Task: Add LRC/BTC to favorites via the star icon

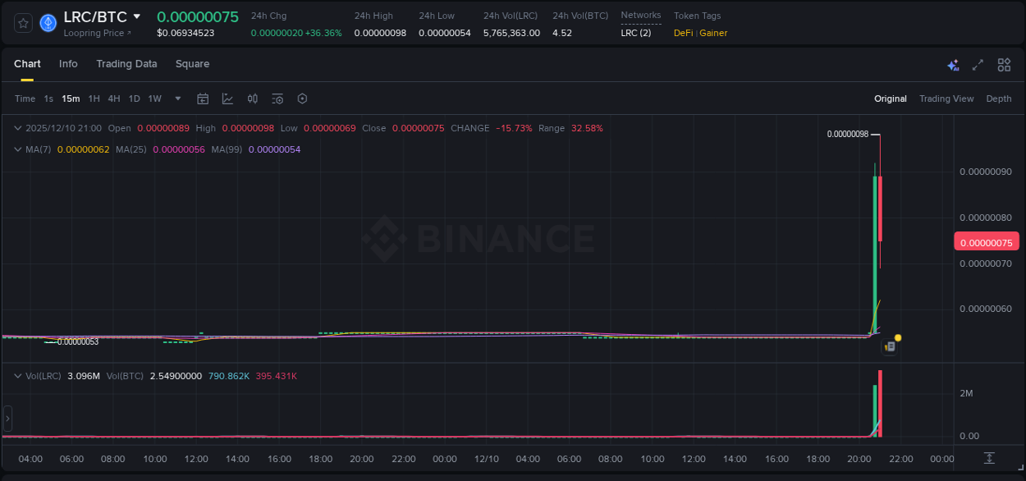Action: [x=22, y=22]
